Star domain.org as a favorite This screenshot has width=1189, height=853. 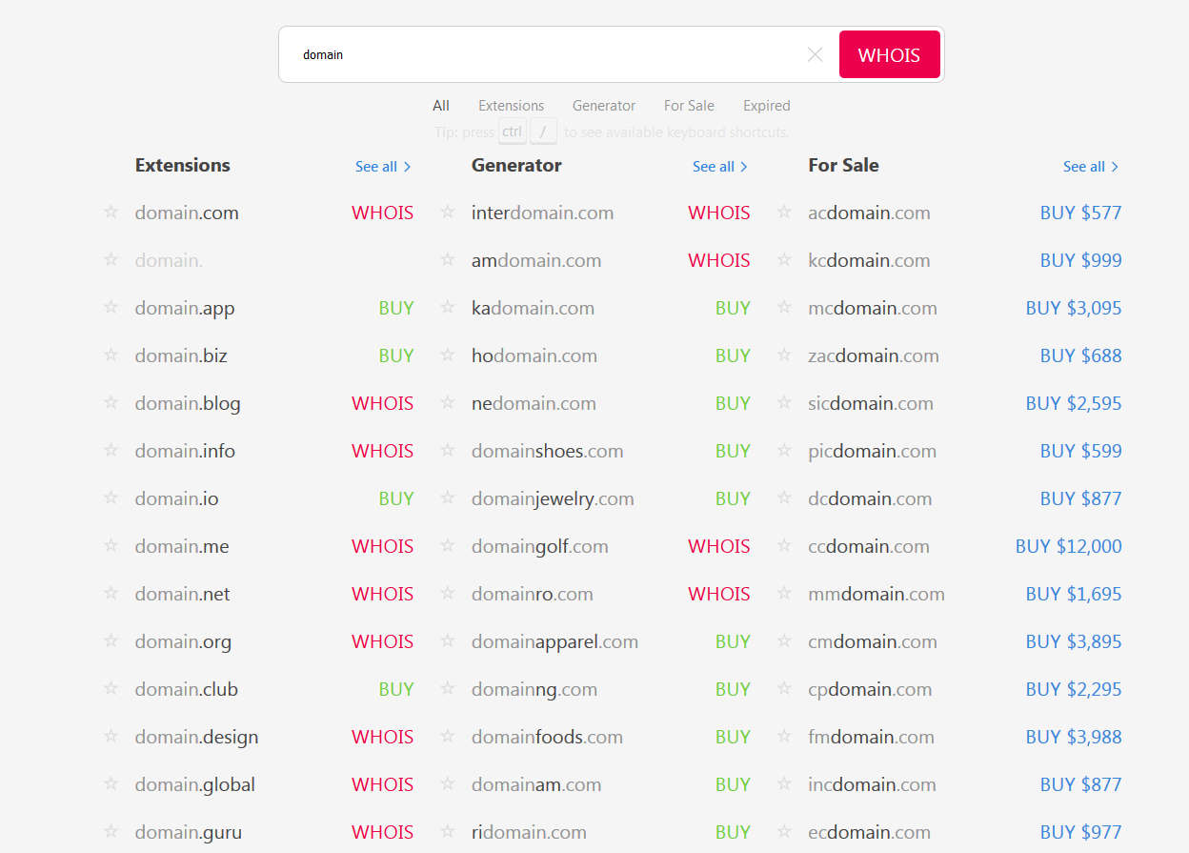tap(111, 640)
